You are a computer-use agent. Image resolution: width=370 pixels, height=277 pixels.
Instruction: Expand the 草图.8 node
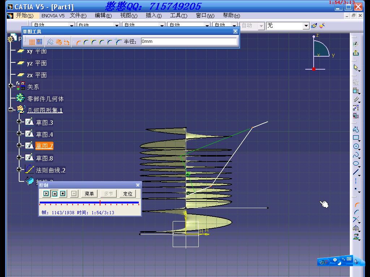pos(19,157)
